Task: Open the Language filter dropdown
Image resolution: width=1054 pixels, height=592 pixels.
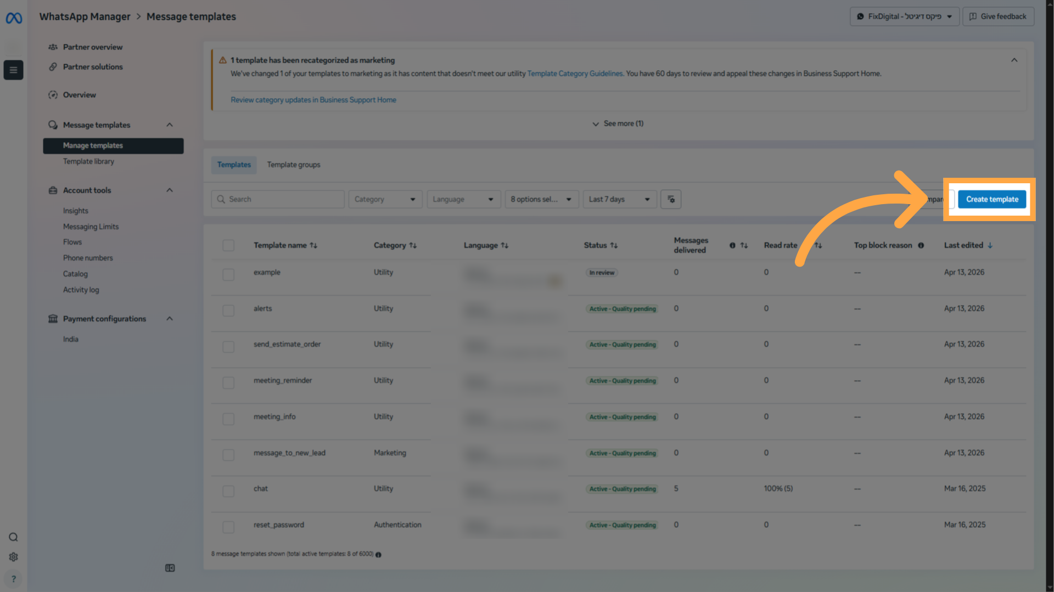Action: pyautogui.click(x=463, y=199)
